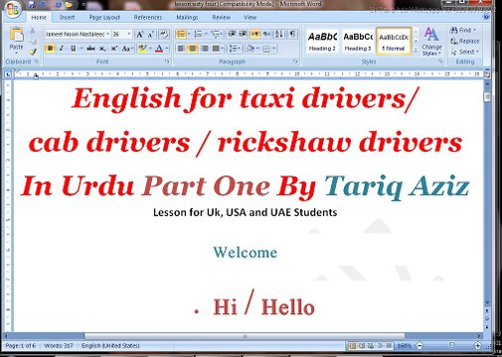Click the Zoom Out minus button
This screenshot has width=502, height=357.
tap(419, 346)
